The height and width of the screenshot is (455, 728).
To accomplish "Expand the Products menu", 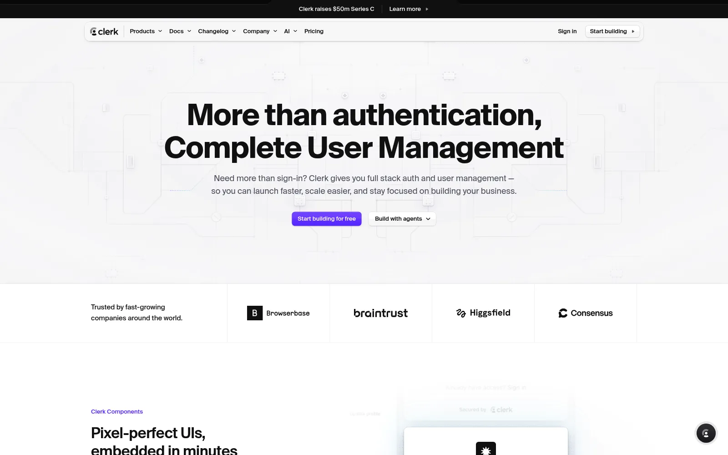I will coord(146,31).
